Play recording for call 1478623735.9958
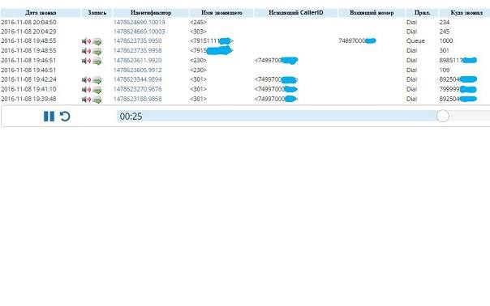Viewport: 490px width, 306px height. tap(86, 51)
